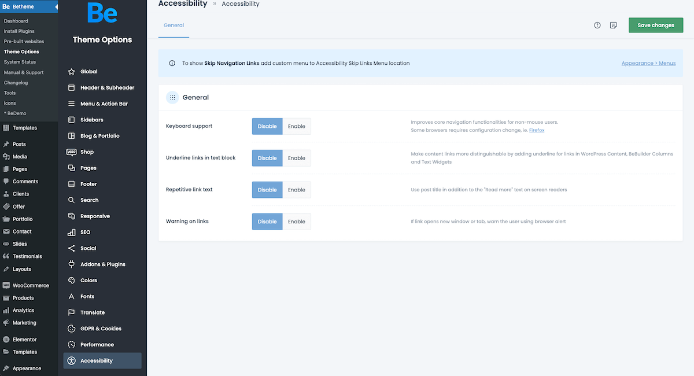Enable Repetitive link text option
The height and width of the screenshot is (376, 694).
tap(297, 190)
